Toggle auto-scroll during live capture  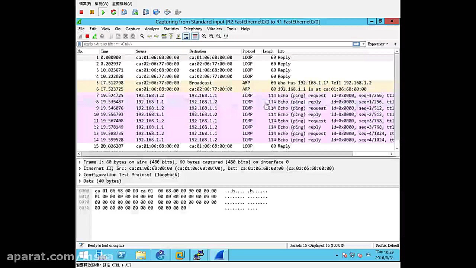click(x=186, y=36)
